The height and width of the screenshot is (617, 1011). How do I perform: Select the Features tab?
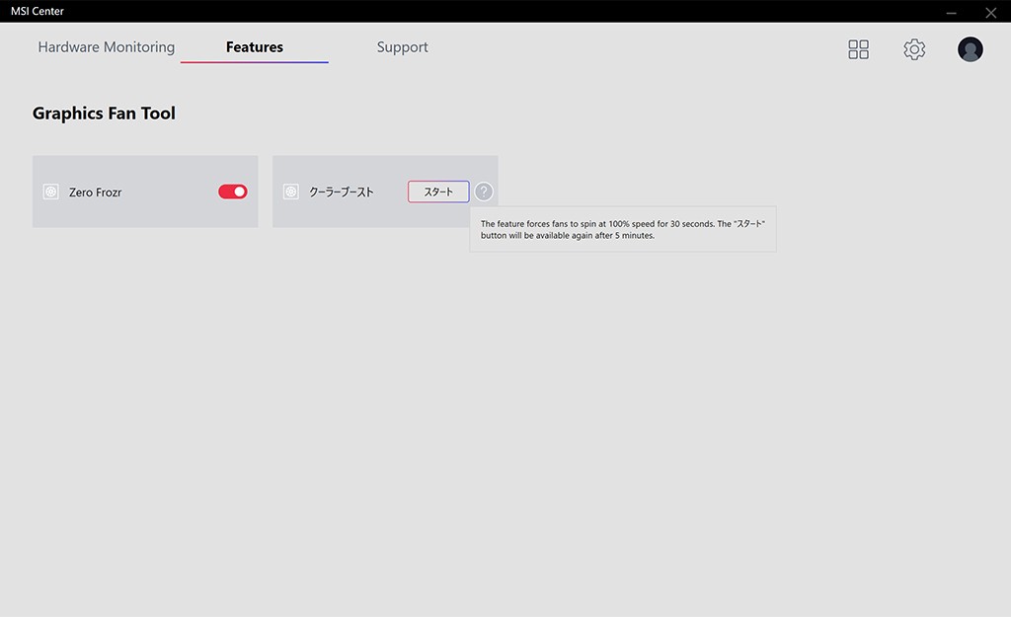[x=255, y=47]
